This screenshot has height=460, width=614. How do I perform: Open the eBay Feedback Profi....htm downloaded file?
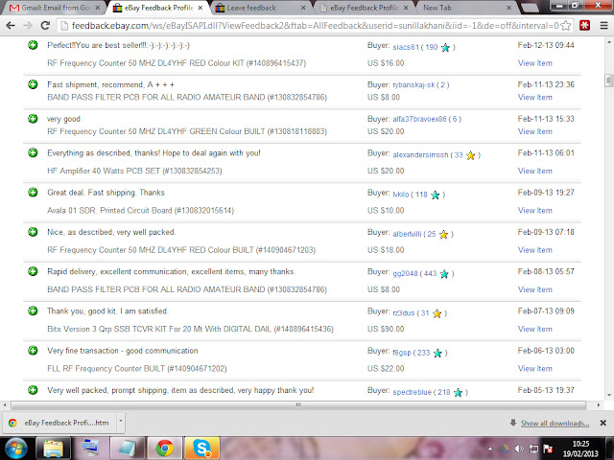tap(59, 423)
